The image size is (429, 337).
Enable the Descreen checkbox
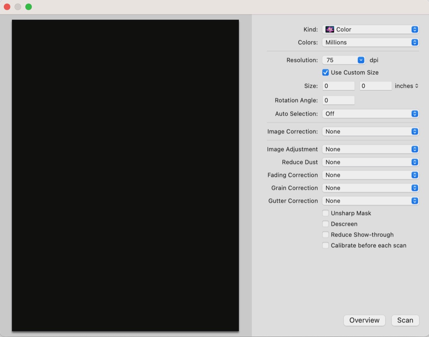pos(325,224)
